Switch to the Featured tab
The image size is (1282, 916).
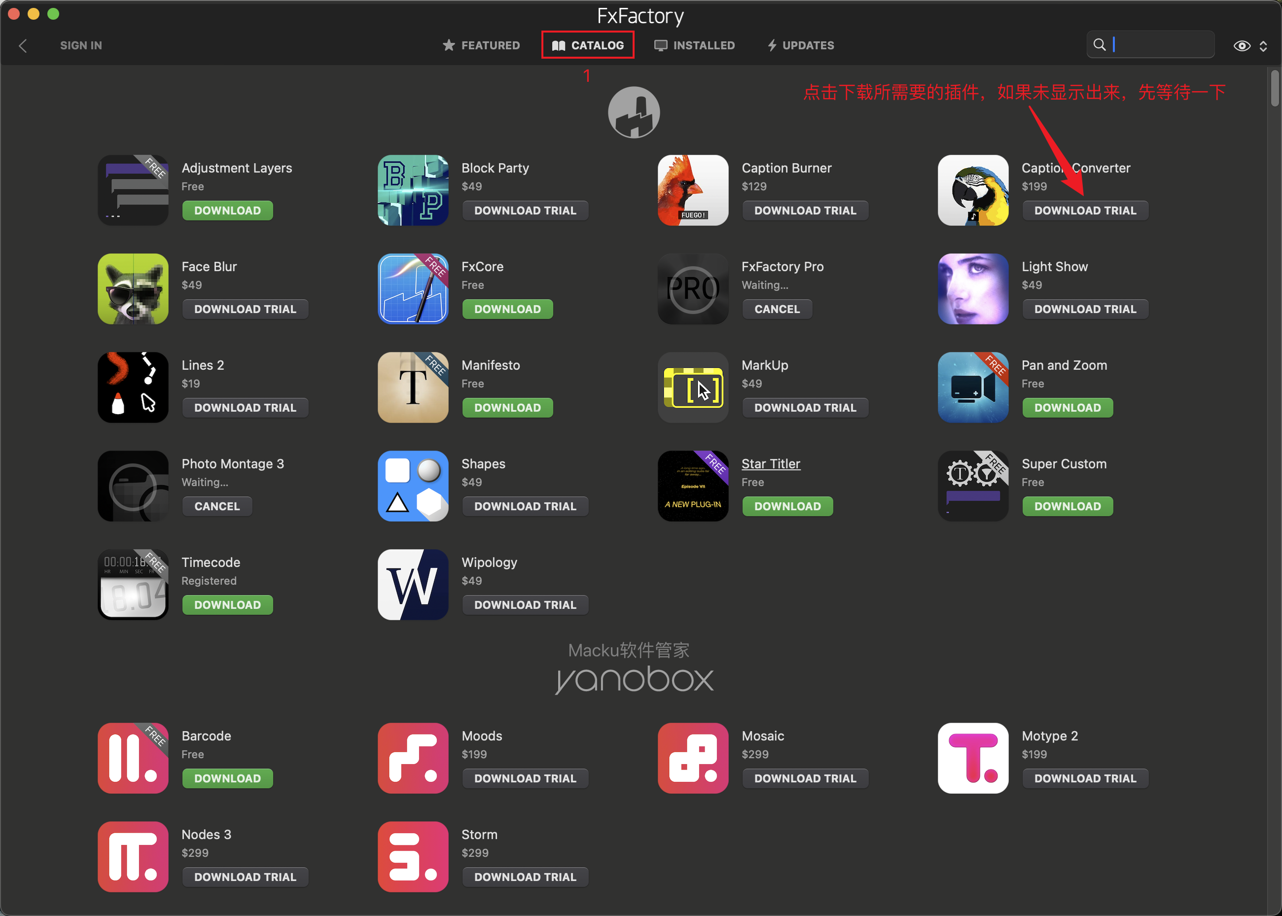(x=481, y=45)
